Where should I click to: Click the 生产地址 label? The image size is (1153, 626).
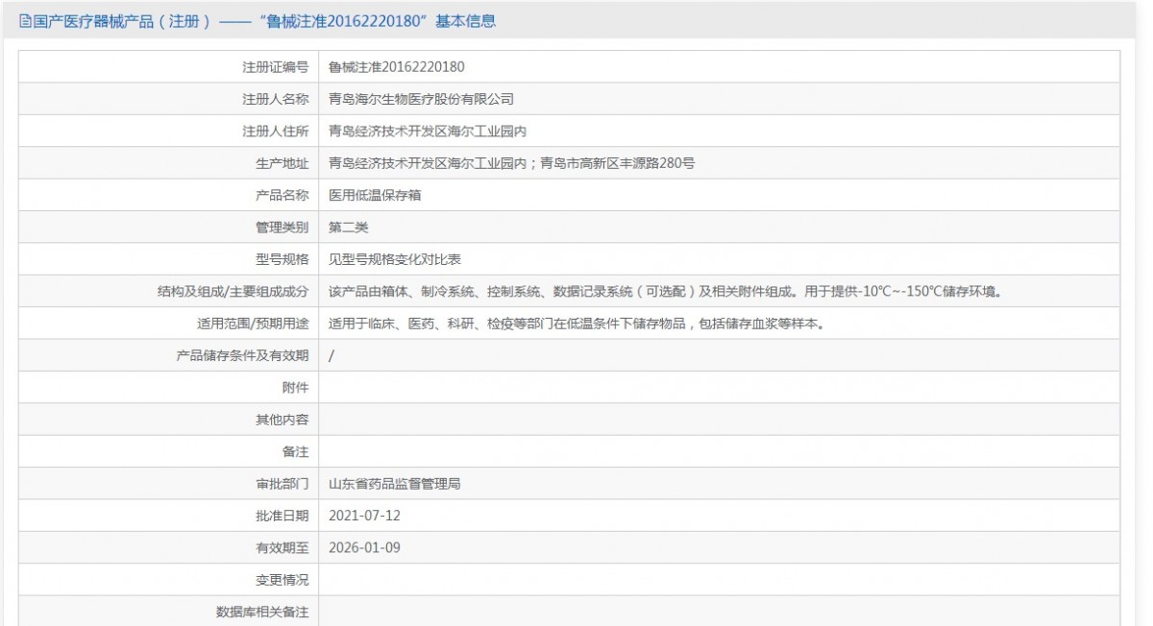click(282, 163)
